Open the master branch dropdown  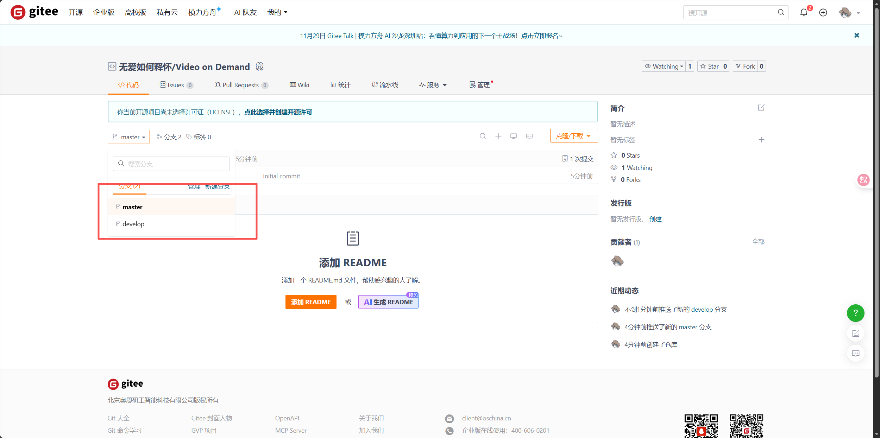[128, 137]
